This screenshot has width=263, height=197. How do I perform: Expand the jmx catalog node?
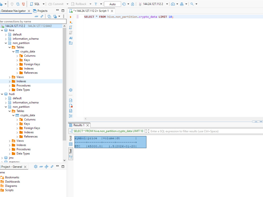click(x=2, y=158)
